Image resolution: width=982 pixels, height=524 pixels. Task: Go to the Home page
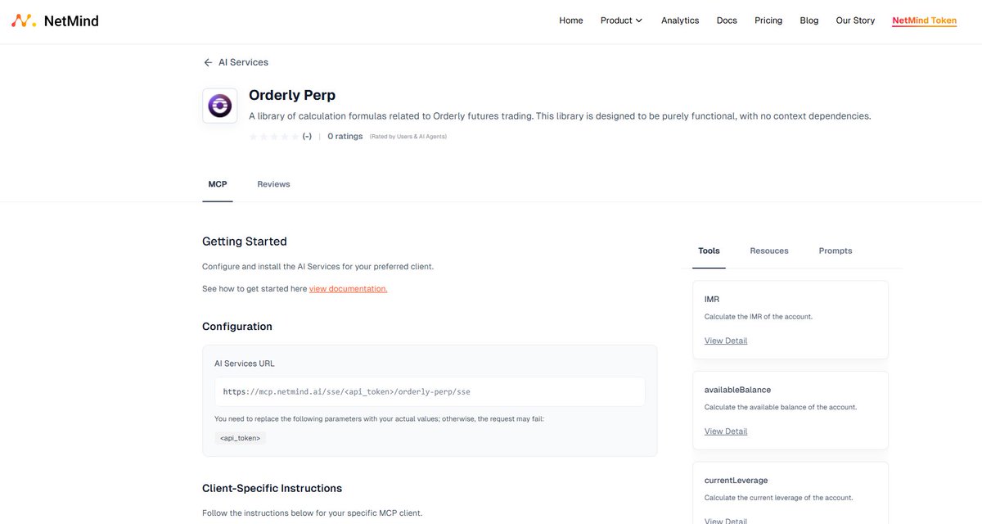571,20
